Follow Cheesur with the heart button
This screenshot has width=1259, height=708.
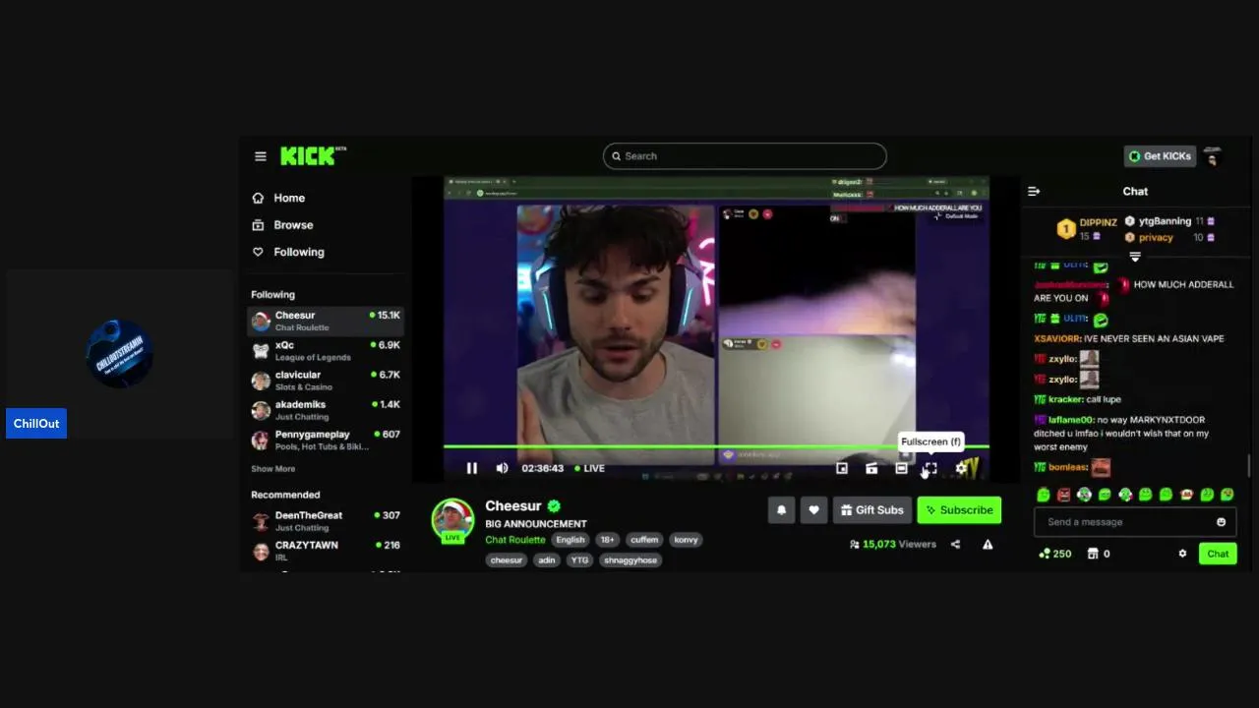point(813,510)
